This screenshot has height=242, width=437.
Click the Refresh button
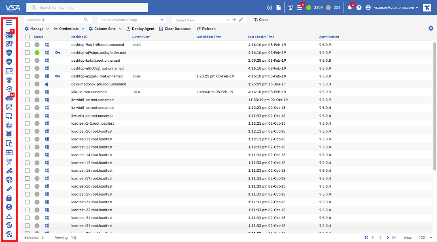click(206, 29)
